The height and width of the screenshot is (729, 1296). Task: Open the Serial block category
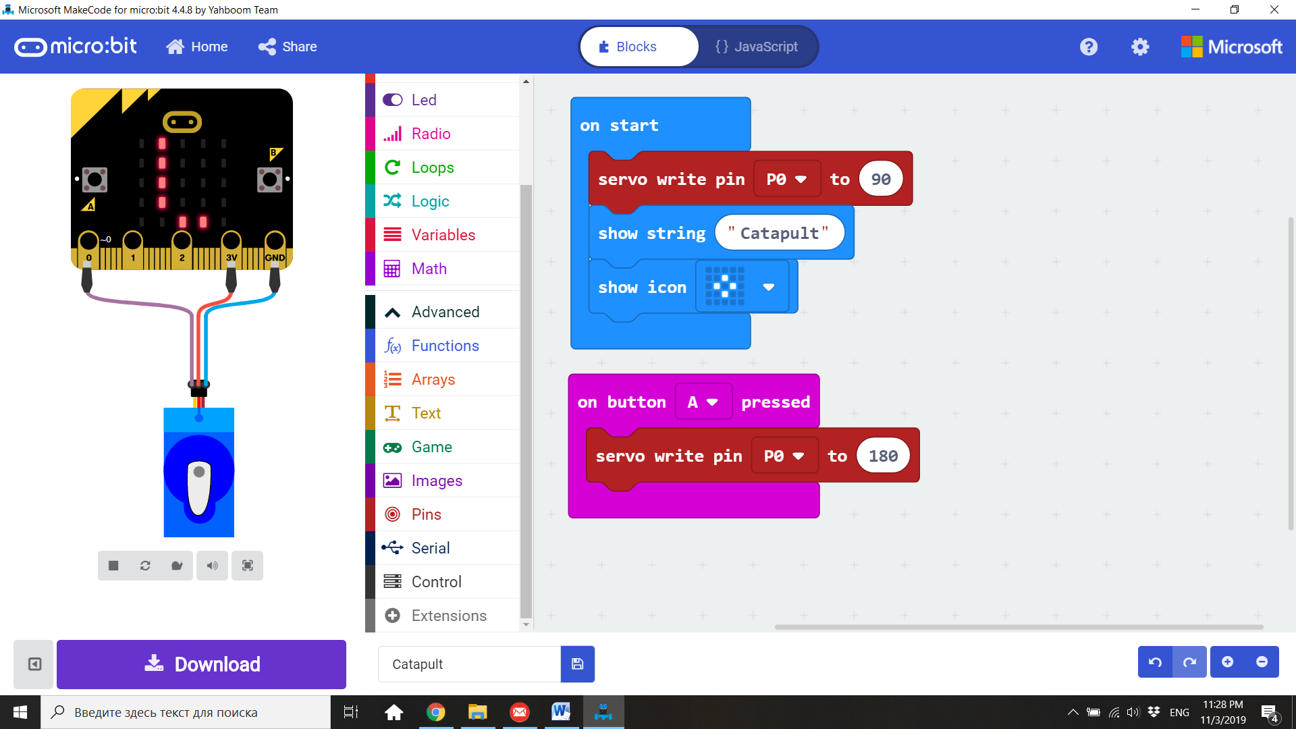click(x=443, y=548)
